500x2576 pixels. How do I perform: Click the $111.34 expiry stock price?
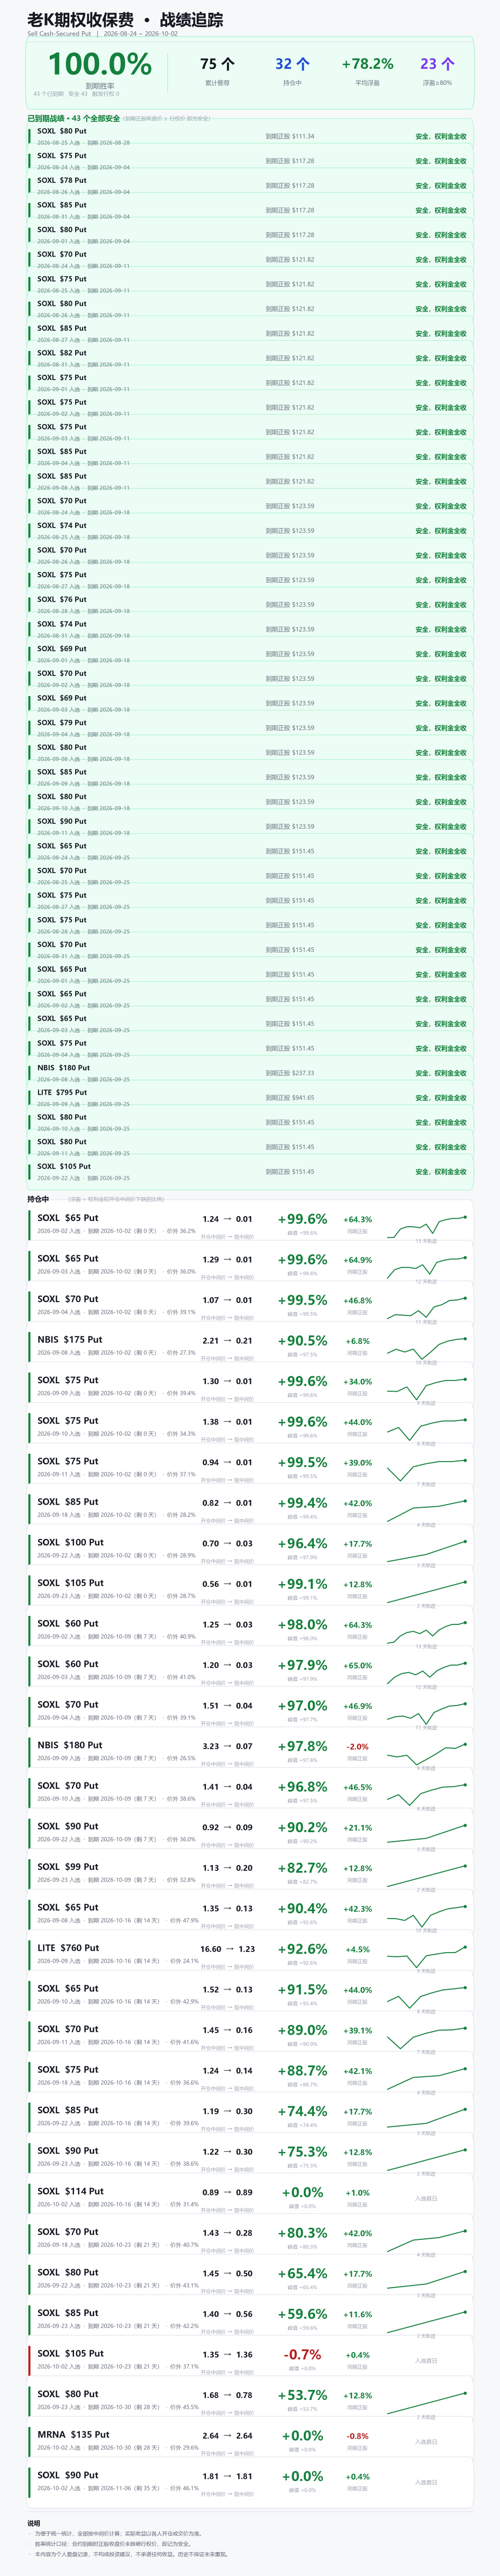tap(303, 136)
